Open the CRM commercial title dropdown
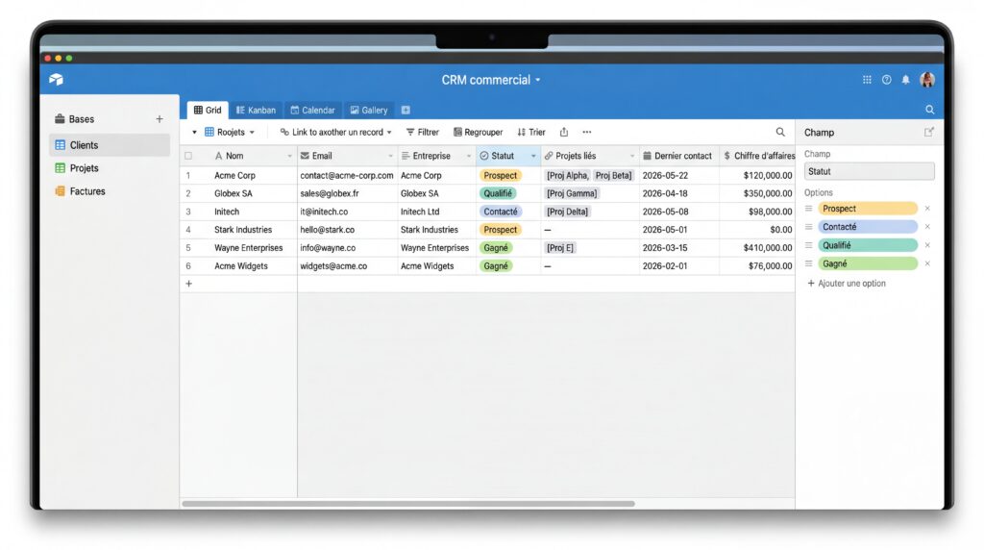The image size is (984, 550). (538, 81)
